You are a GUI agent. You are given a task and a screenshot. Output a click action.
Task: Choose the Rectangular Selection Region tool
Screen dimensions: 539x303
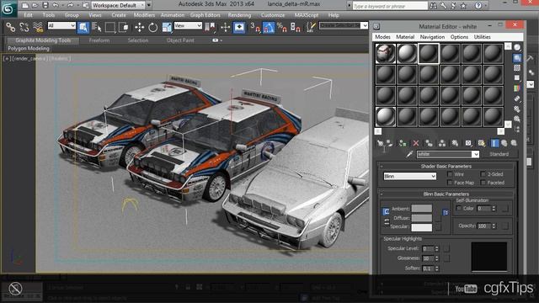(x=110, y=27)
